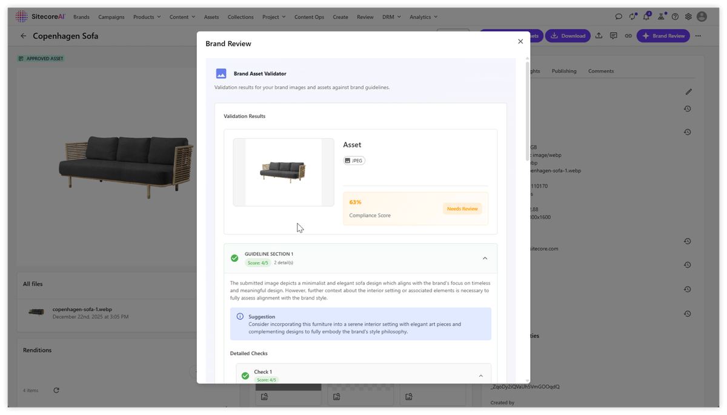The height and width of the screenshot is (415, 727).
Task: Click the Brand Review button
Action: tap(663, 36)
